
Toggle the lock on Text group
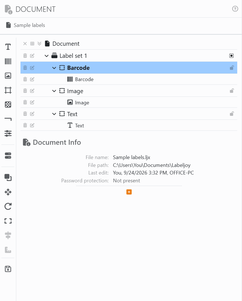click(232, 114)
